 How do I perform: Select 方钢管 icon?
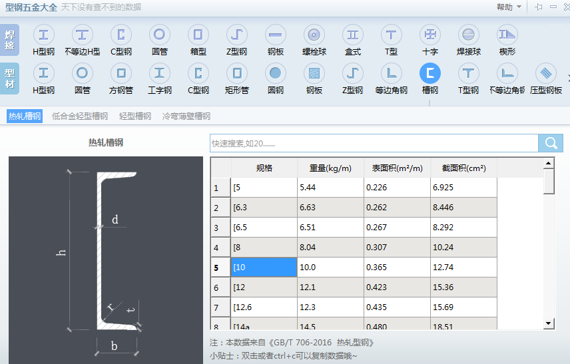click(x=121, y=73)
